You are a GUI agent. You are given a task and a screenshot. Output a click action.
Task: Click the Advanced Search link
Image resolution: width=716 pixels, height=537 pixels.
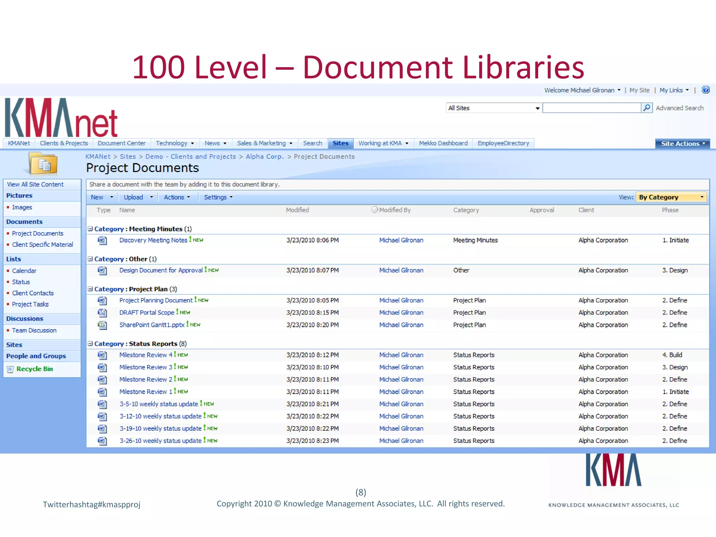[x=680, y=108]
